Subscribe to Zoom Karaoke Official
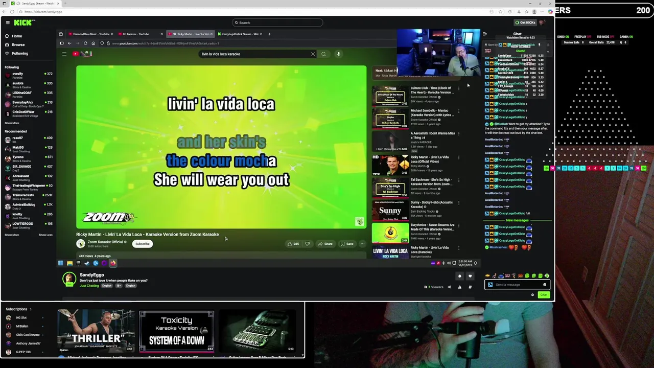 pyautogui.click(x=142, y=244)
